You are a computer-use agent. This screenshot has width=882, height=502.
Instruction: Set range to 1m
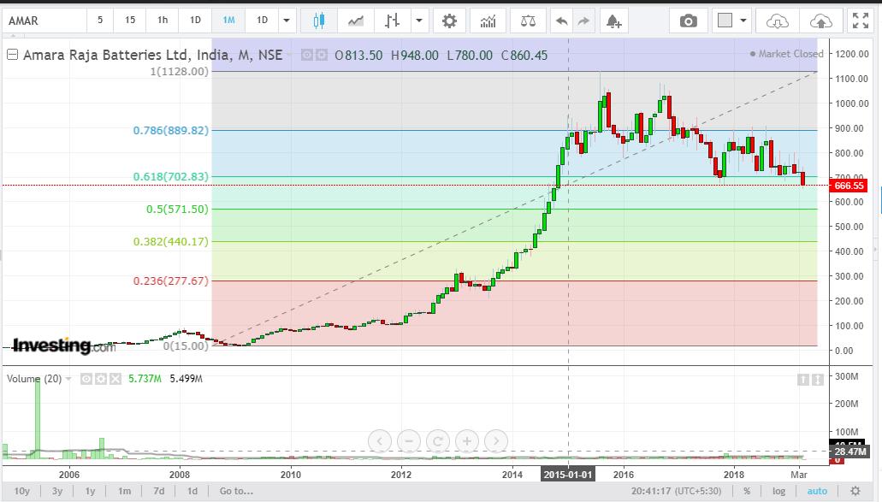[124, 491]
